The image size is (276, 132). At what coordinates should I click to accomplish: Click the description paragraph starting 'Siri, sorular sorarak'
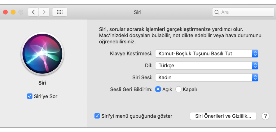pos(180,35)
